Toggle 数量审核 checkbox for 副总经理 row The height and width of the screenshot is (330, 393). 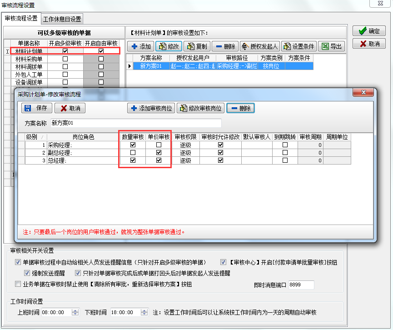coord(133,153)
